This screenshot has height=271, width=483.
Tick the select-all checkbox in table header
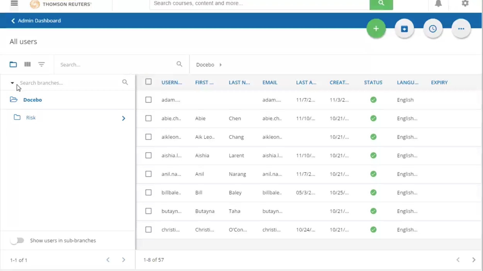coord(148,82)
